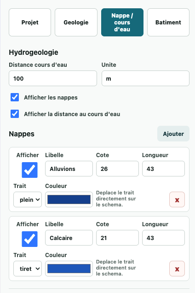This screenshot has height=293, width=195.
Task: Open the Geologie tab
Action: click(76, 22)
